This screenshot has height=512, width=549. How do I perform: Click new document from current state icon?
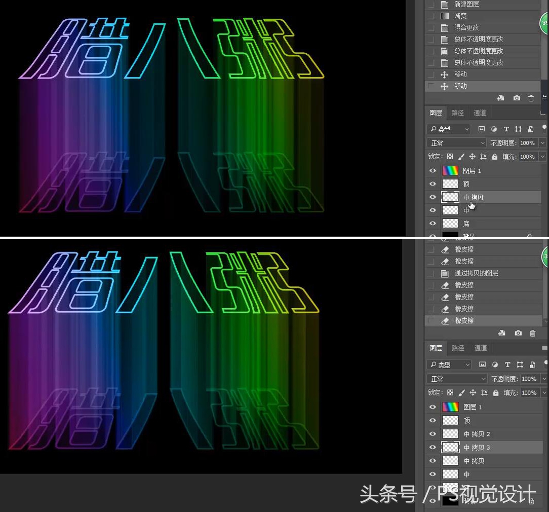pyautogui.click(x=500, y=98)
